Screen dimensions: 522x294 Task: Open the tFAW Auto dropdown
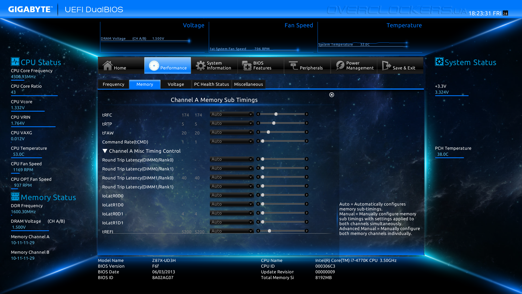tap(232, 132)
